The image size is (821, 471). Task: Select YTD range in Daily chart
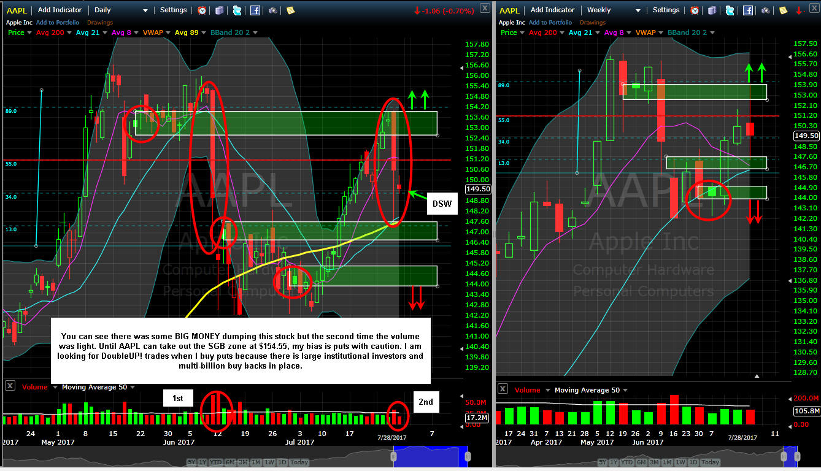coord(216,462)
